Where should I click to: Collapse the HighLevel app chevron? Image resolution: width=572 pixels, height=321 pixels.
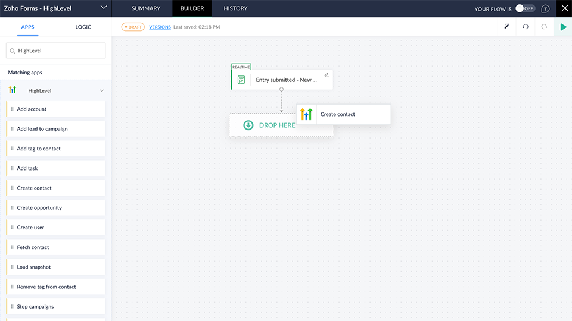coord(102,90)
